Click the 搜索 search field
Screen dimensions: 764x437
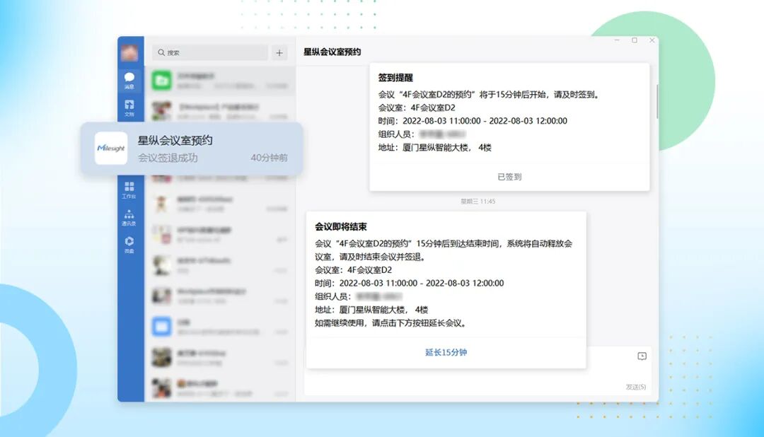click(x=210, y=52)
